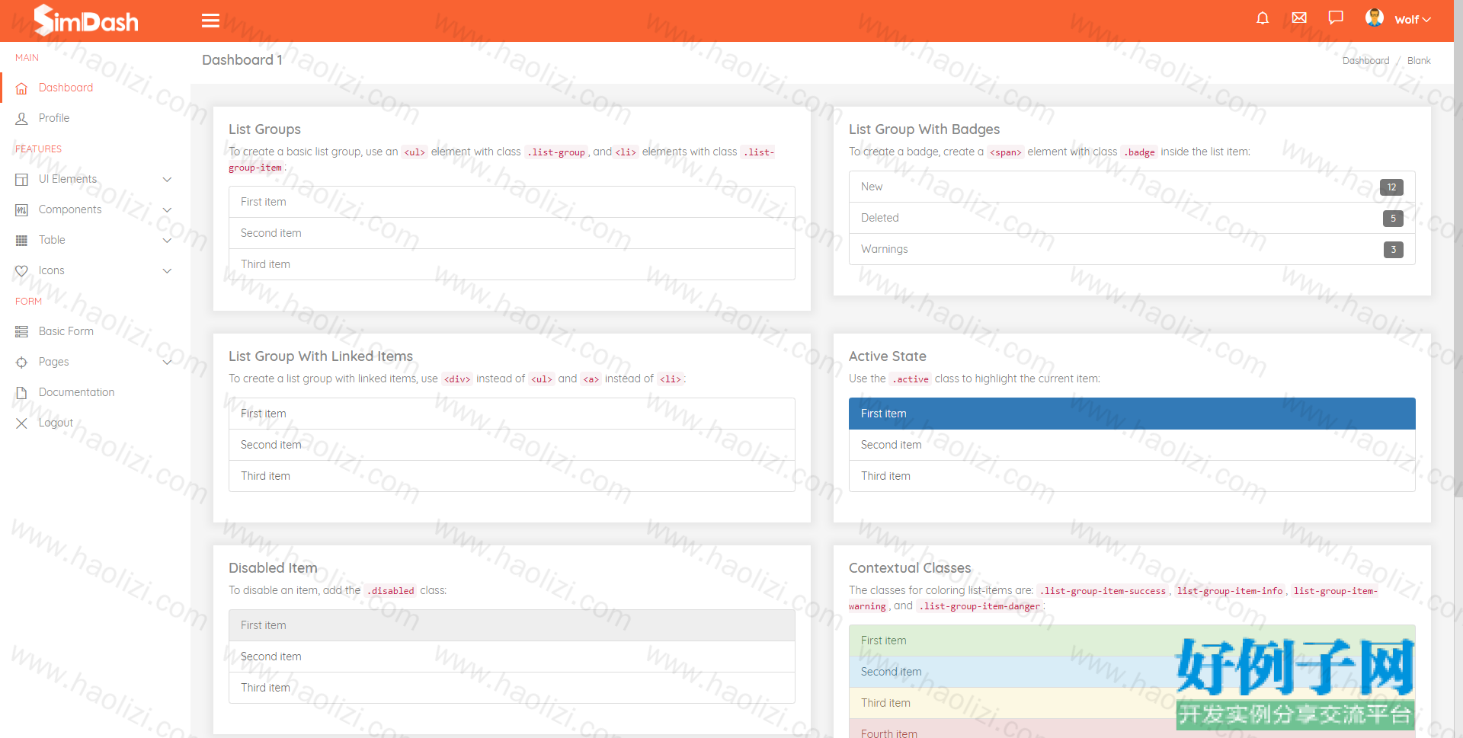
Task: Click the Warnings list row
Action: point(1132,249)
